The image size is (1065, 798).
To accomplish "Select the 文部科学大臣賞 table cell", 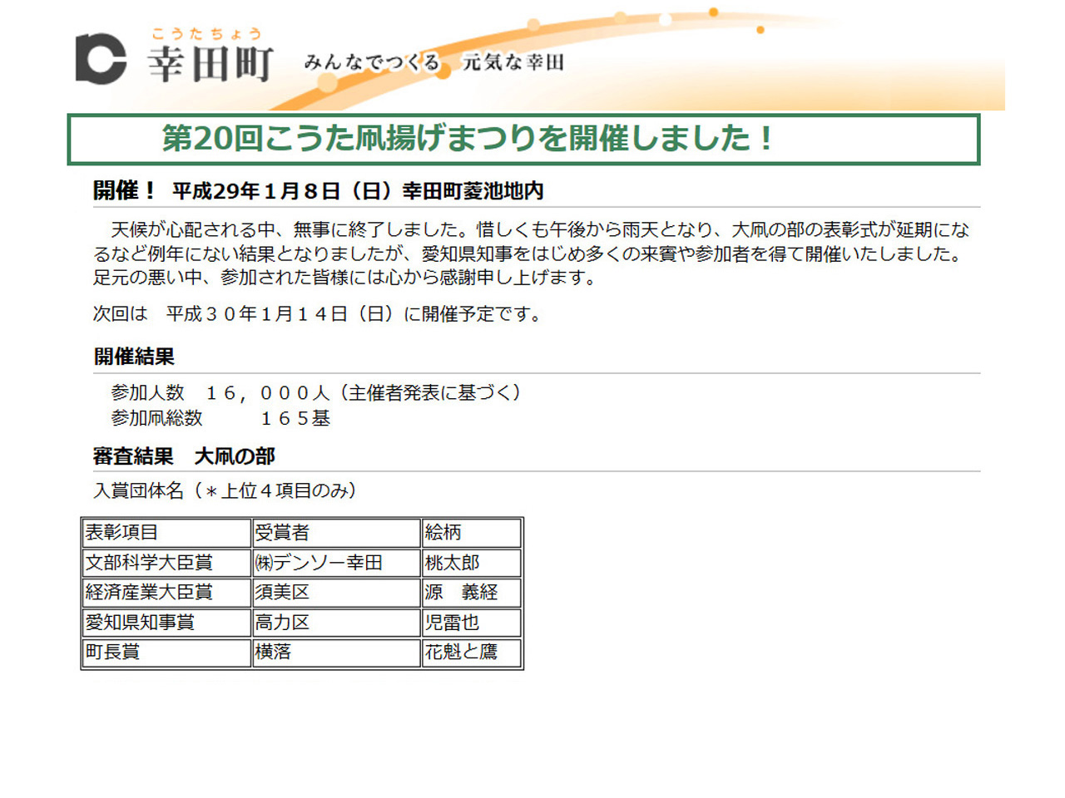I will [x=166, y=563].
